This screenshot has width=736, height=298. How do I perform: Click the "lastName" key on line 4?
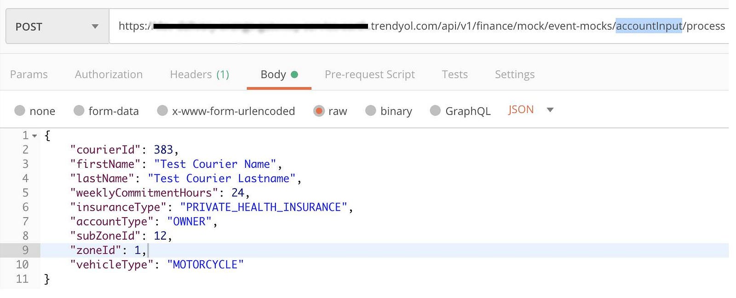(102, 178)
